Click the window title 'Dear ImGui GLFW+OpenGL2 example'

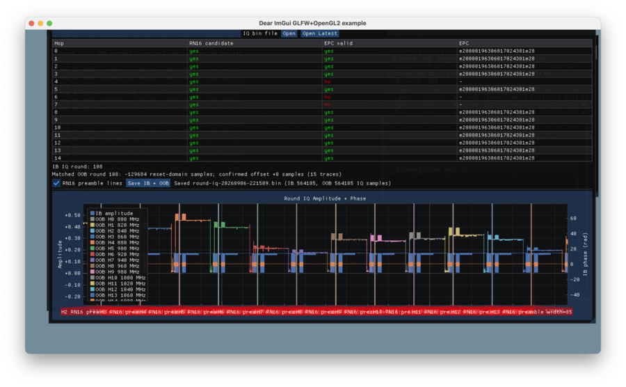coord(312,23)
